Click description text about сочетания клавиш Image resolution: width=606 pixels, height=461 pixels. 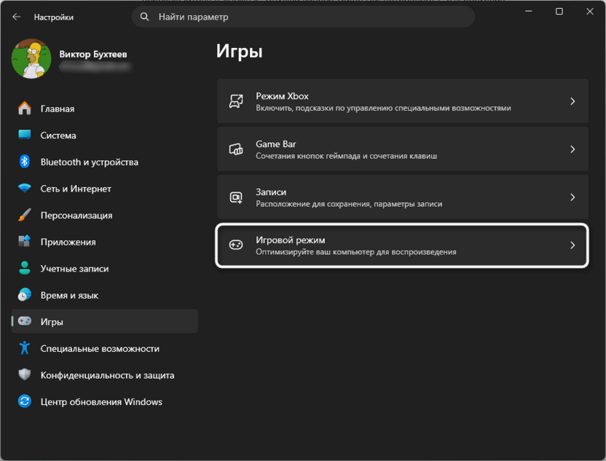pyautogui.click(x=346, y=156)
